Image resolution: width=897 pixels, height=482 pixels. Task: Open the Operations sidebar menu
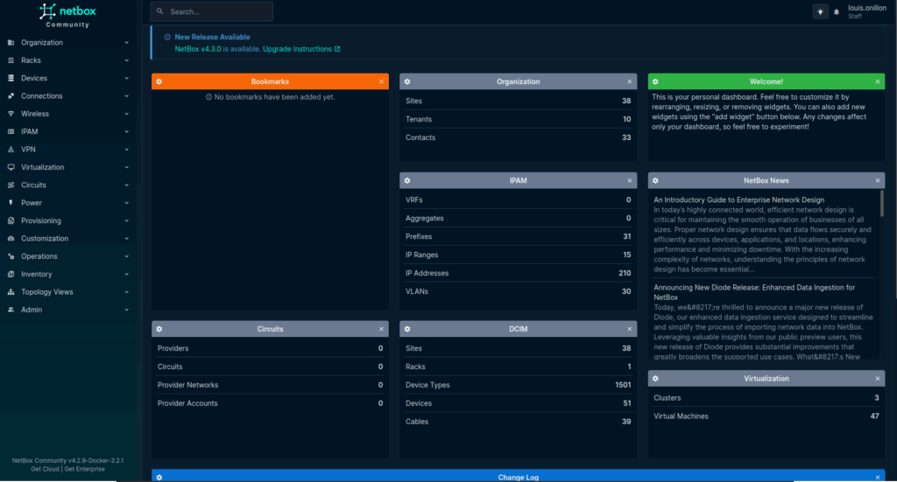pos(68,255)
